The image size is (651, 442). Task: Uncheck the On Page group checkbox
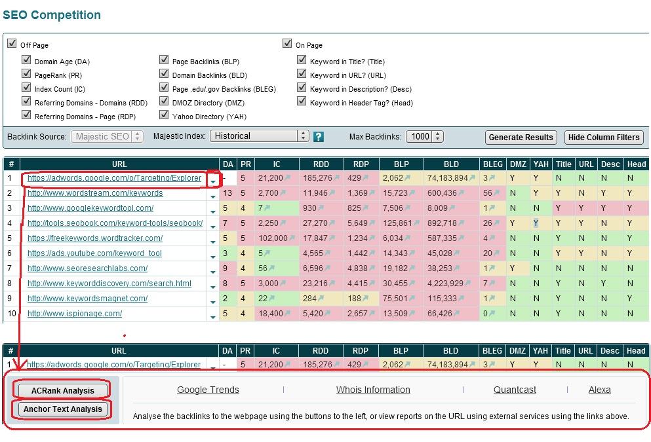287,43
